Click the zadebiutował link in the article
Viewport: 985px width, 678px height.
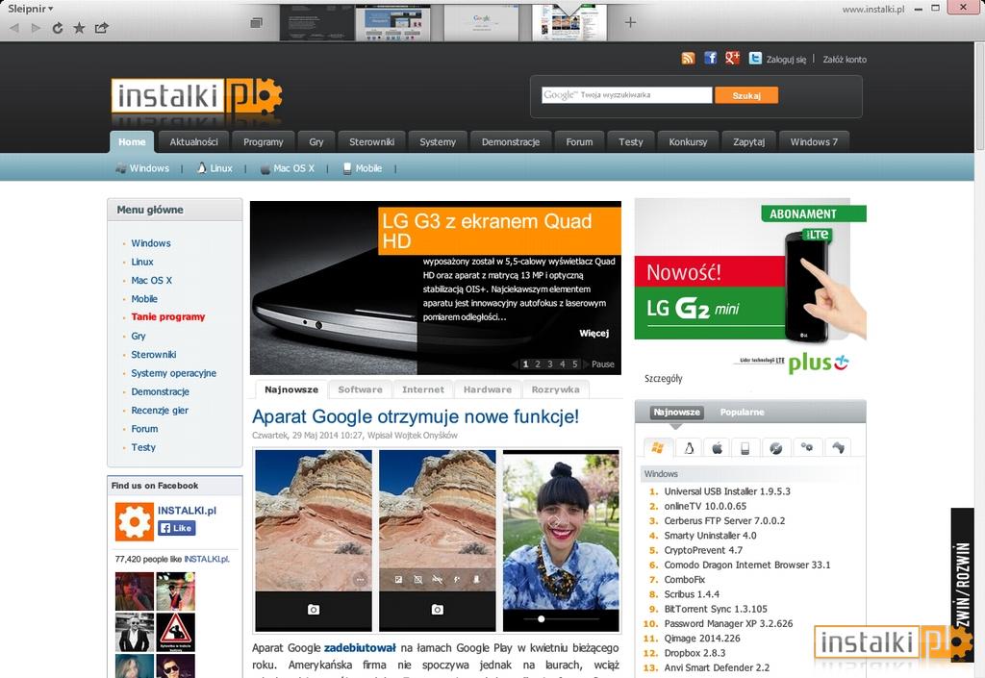(x=360, y=648)
